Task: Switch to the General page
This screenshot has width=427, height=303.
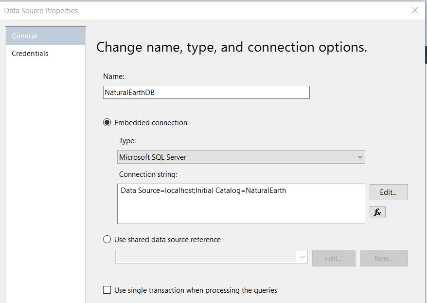Action: [46, 36]
